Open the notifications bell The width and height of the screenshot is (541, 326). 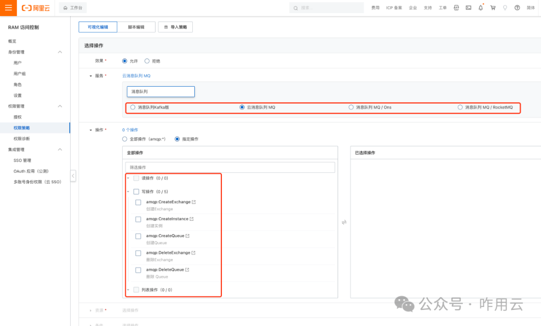(x=480, y=8)
